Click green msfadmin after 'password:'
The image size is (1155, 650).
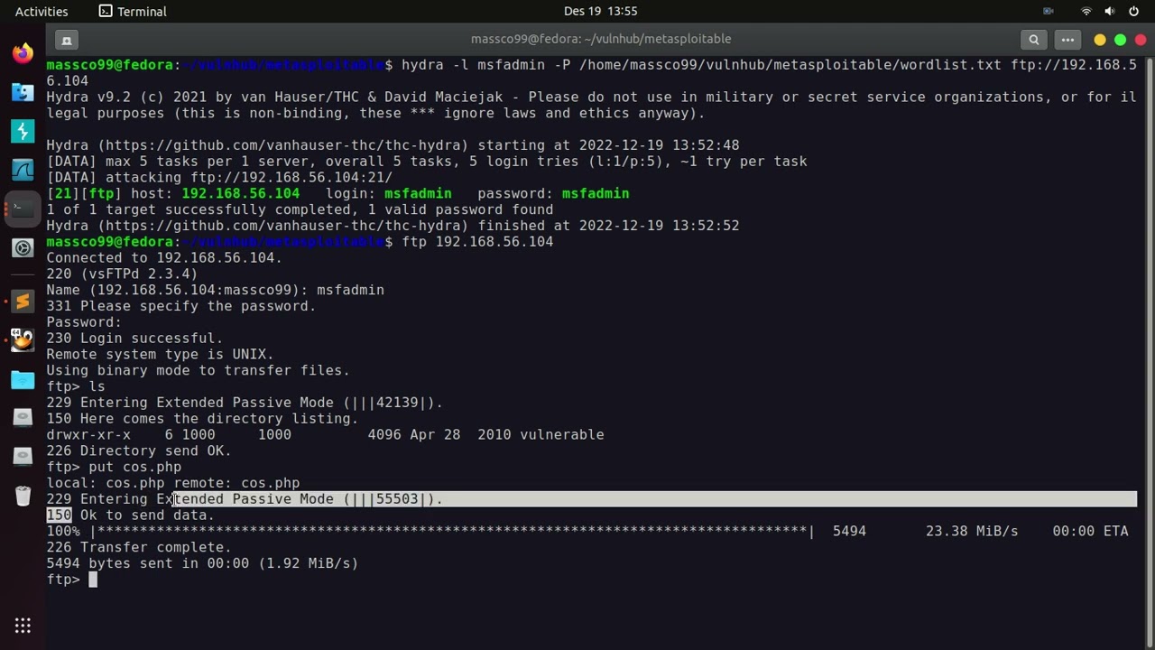point(596,194)
